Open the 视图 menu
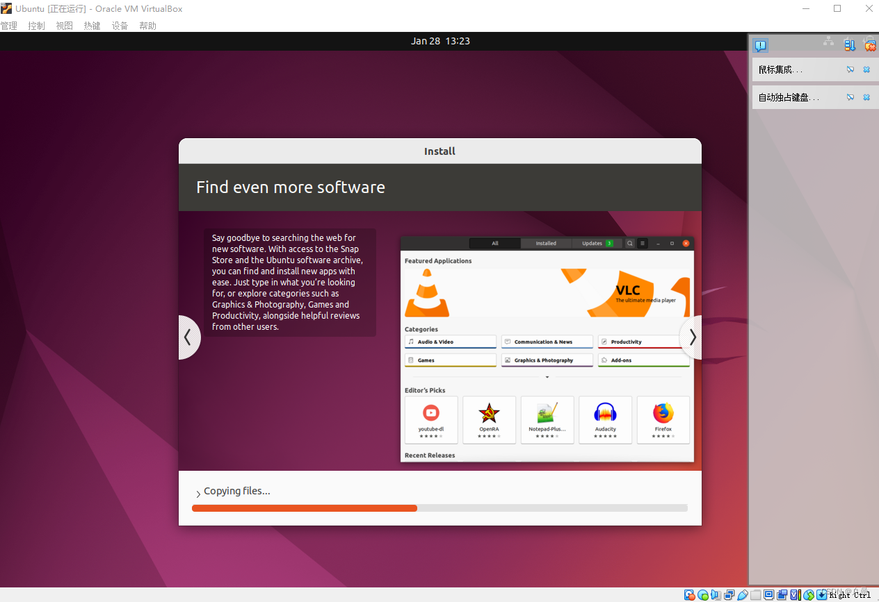The height and width of the screenshot is (602, 879). click(x=64, y=26)
